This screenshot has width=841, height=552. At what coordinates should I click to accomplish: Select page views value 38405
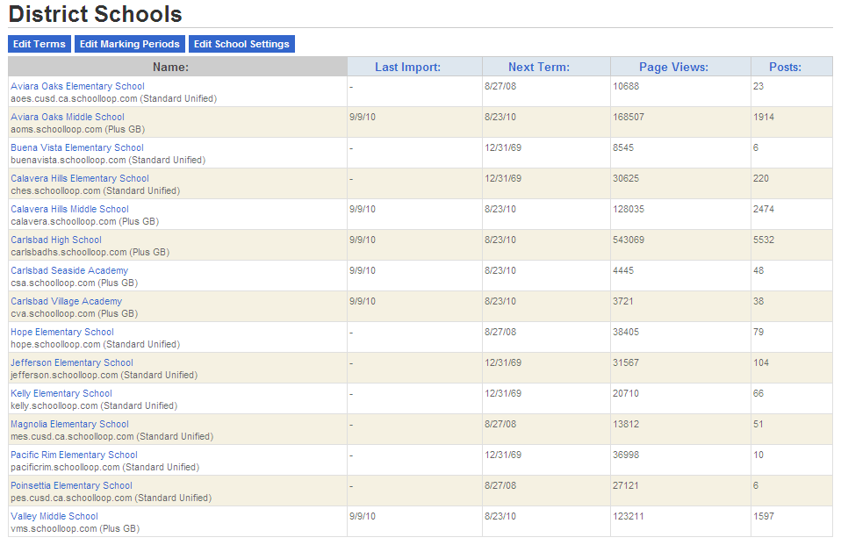click(x=626, y=332)
